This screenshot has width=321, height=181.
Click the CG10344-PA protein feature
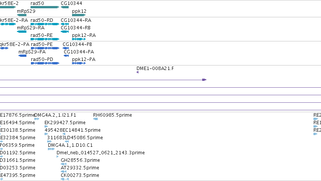[66, 56]
